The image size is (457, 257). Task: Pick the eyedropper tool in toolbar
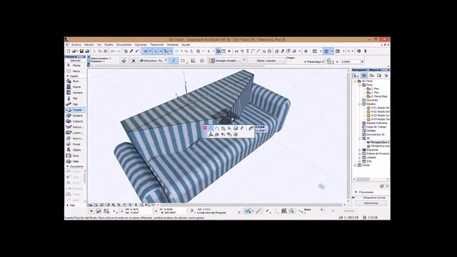[131, 51]
